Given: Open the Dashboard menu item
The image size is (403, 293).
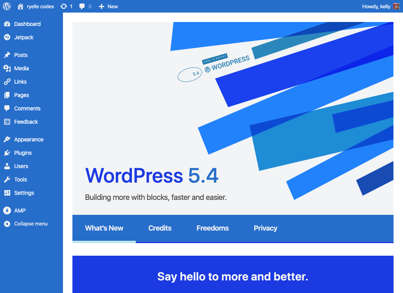Looking at the screenshot, I should 27,24.
